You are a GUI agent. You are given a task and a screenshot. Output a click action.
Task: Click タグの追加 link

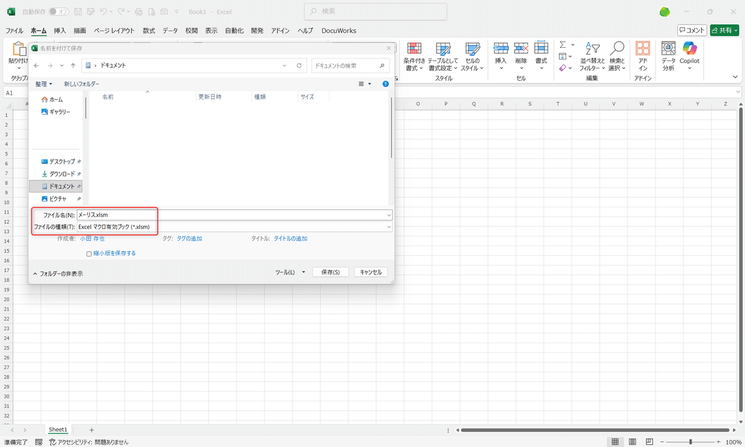point(189,238)
